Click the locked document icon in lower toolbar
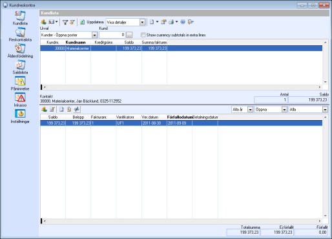 pyautogui.click(x=69, y=109)
